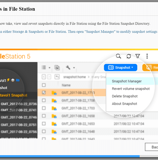Check the GMT_2017-08-22_1653 row checkbox
The image size is (158, 160).
click(44, 124)
